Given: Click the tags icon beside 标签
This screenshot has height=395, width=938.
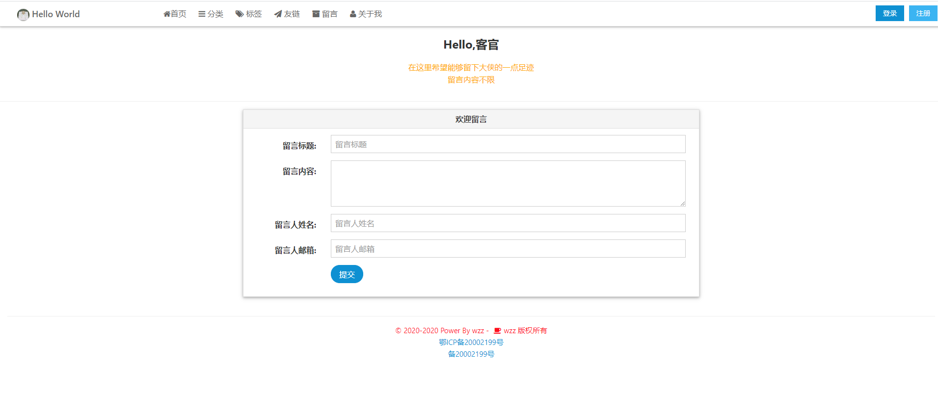Looking at the screenshot, I should click(x=240, y=14).
